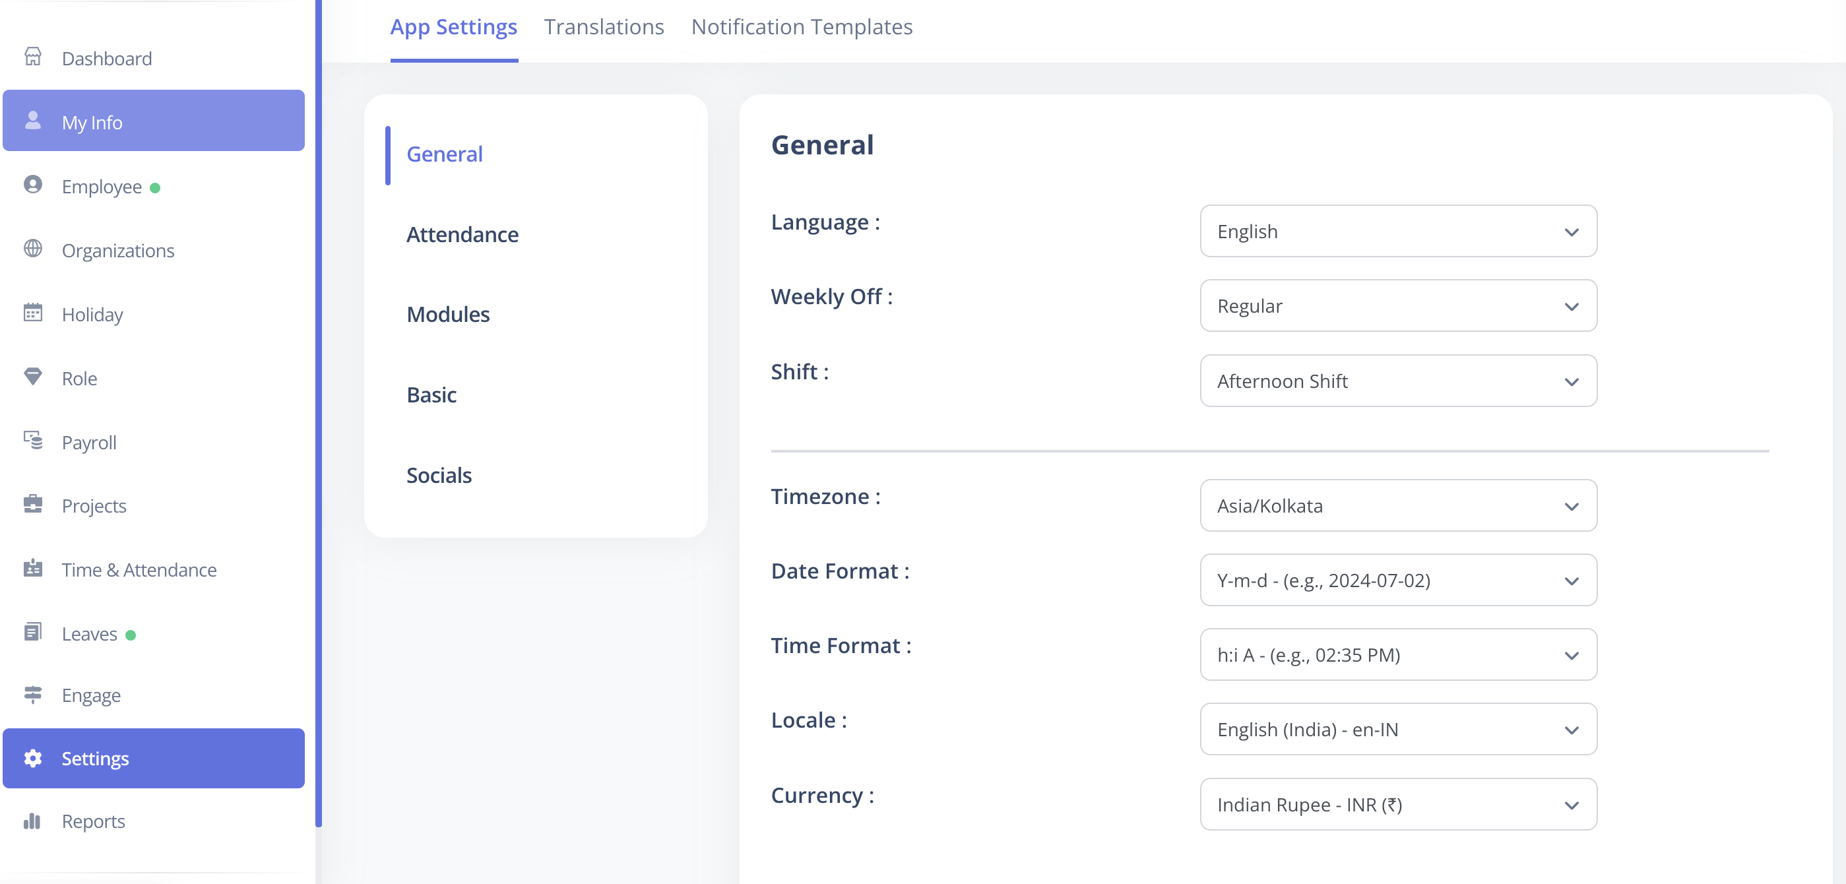The height and width of the screenshot is (884, 1846).
Task: Open the Timezone Asia/Kolkata dropdown
Action: [x=1398, y=506]
